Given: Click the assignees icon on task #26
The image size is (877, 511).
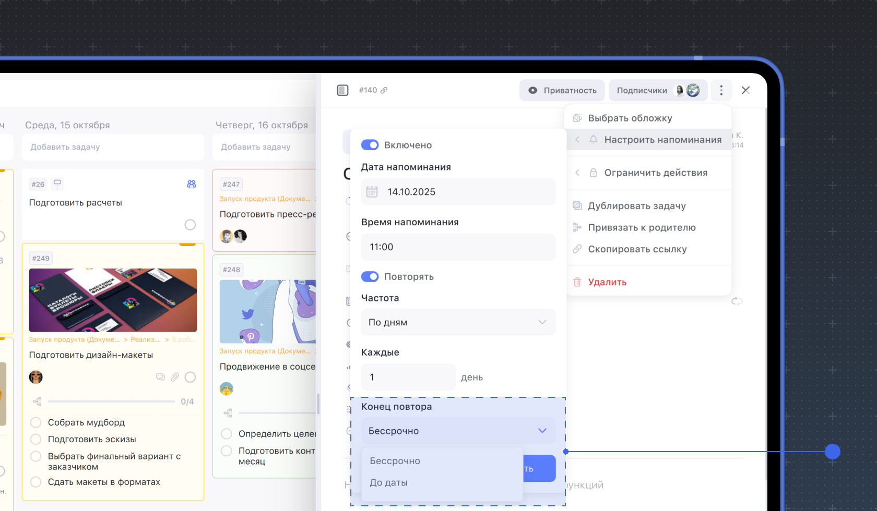Looking at the screenshot, I should coord(191,184).
